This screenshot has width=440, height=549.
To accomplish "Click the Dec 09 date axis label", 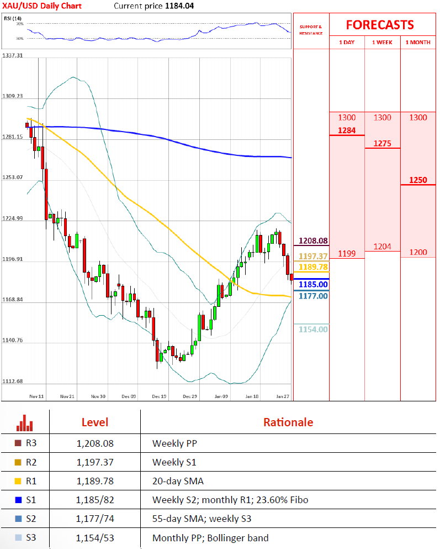I will point(129,396).
